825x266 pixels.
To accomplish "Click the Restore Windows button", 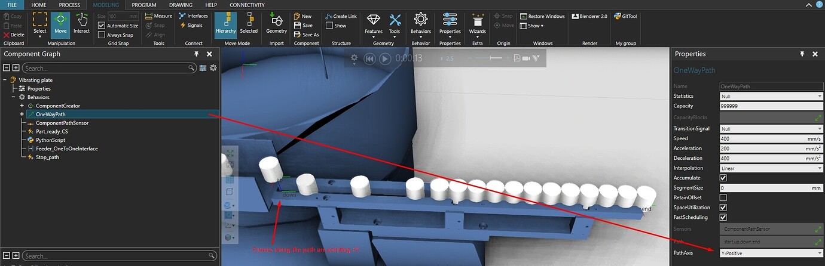I will tap(542, 16).
